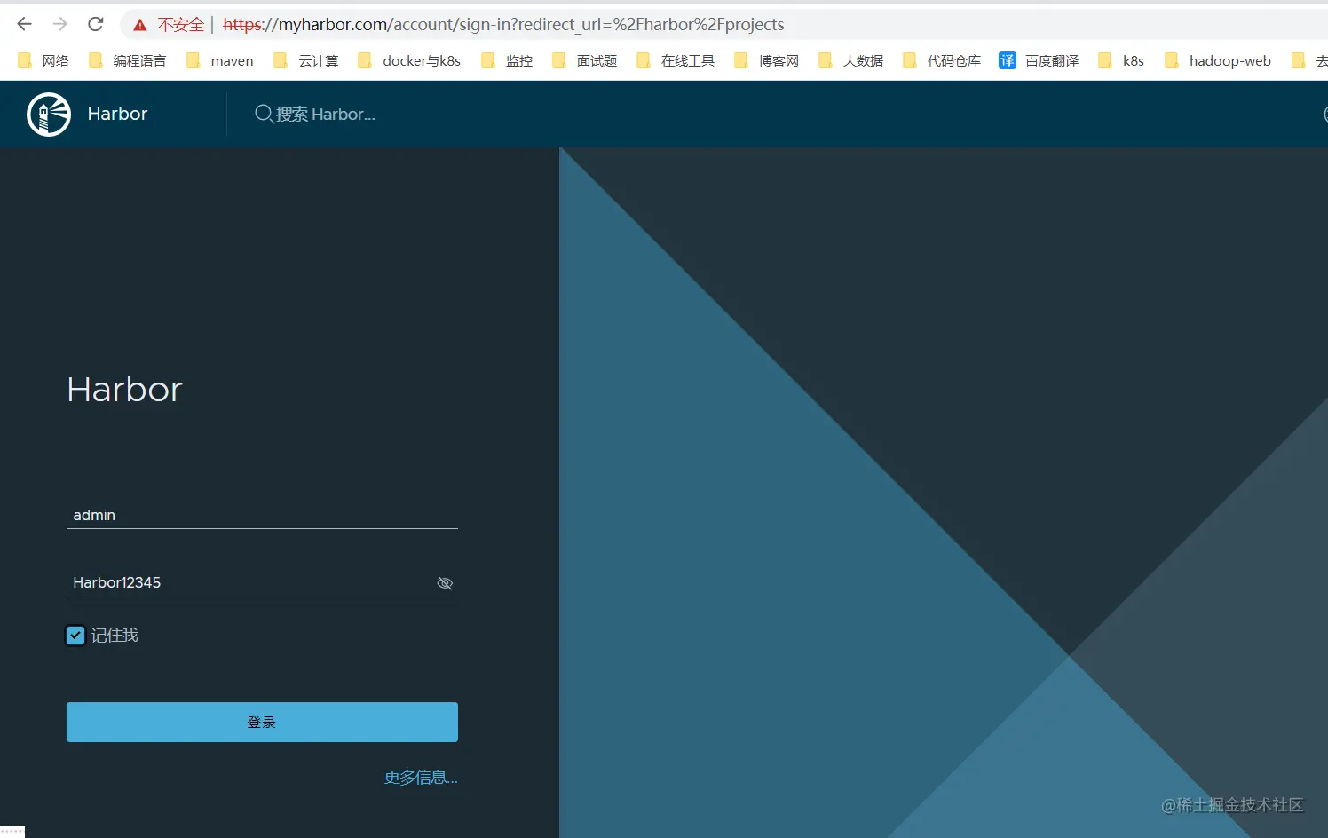Open the 代码仓库 bookmark folder
The image size is (1328, 838).
click(x=942, y=60)
